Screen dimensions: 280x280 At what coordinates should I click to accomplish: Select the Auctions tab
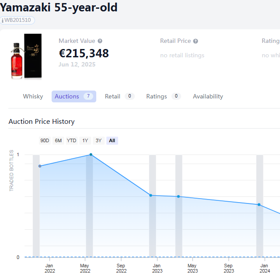pyautogui.click(x=67, y=96)
